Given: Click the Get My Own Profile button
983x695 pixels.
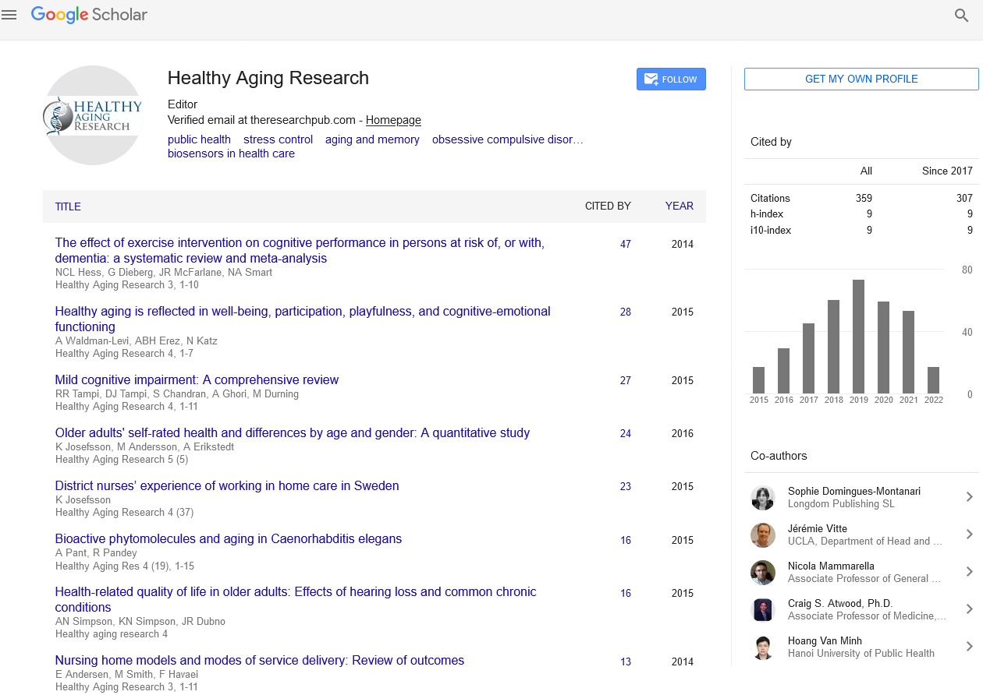Looking at the screenshot, I should 861,79.
